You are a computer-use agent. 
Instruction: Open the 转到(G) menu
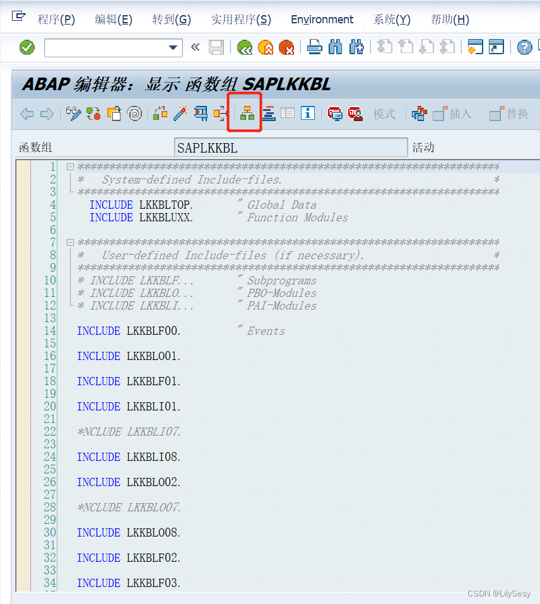(x=171, y=20)
